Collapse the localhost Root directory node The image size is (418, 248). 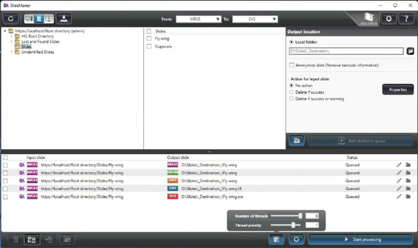5,31
